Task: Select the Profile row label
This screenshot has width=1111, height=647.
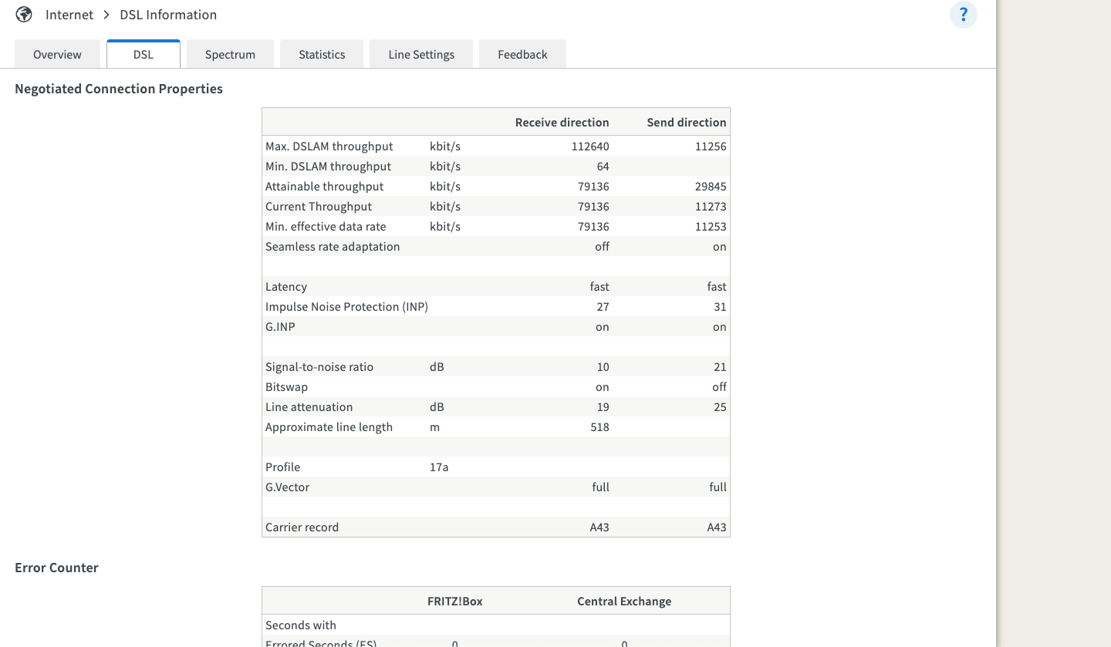Action: point(282,467)
